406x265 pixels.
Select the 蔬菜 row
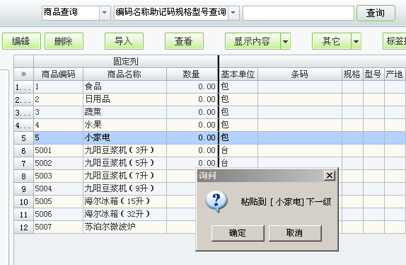[210, 112]
